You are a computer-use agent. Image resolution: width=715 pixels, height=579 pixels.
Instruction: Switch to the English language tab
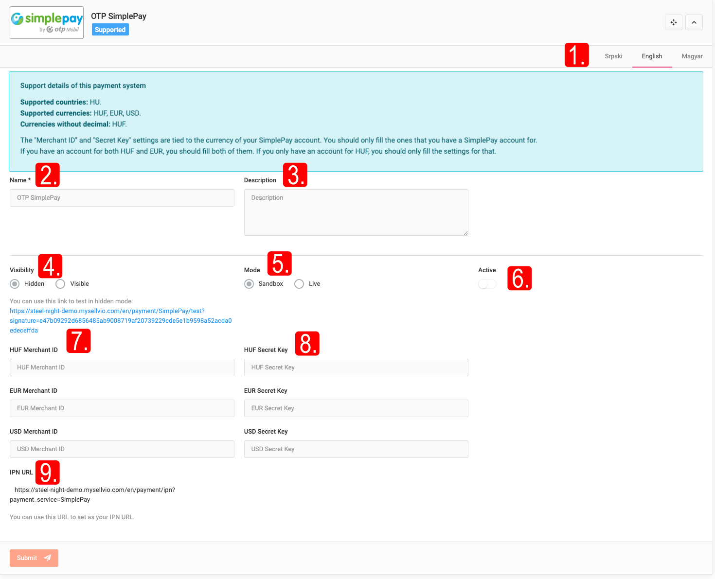[x=652, y=56]
